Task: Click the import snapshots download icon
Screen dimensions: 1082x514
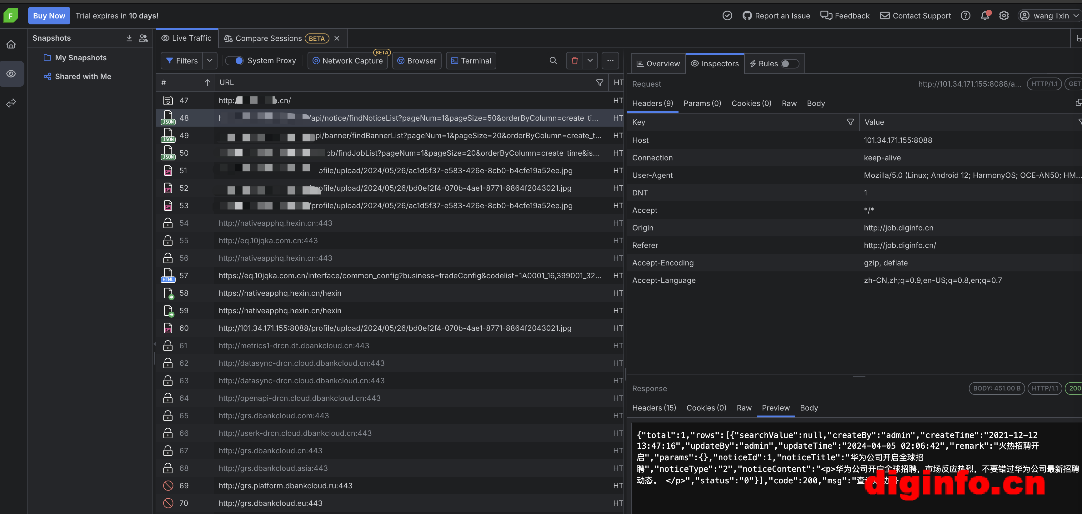Action: pos(129,38)
